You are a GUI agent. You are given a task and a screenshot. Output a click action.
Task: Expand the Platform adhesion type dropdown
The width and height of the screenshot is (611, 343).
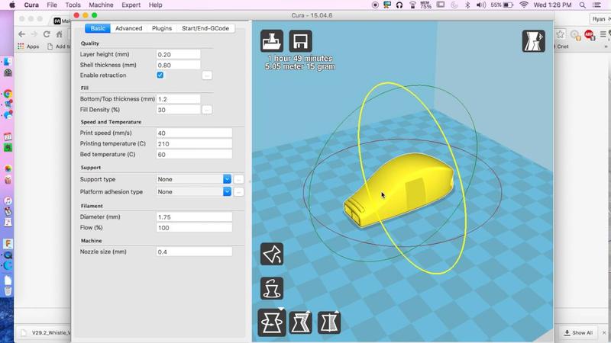pos(193,192)
